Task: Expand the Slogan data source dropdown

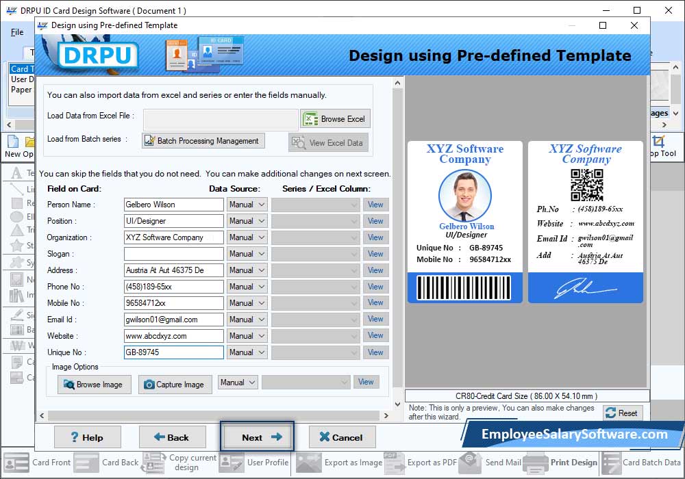Action: click(247, 254)
